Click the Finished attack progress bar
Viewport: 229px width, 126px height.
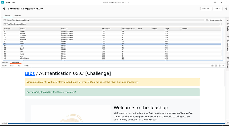(x=116, y=123)
